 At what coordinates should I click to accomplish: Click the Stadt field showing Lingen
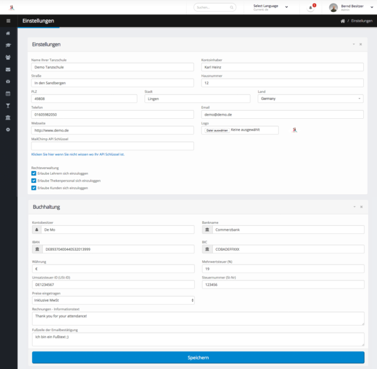pos(197,99)
